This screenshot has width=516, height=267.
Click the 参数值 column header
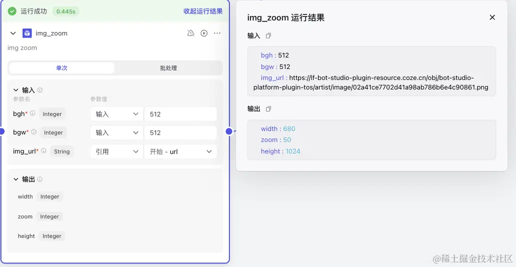pyautogui.click(x=99, y=99)
